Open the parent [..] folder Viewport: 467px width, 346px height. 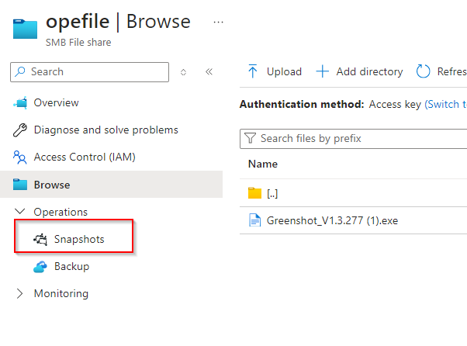(x=272, y=193)
